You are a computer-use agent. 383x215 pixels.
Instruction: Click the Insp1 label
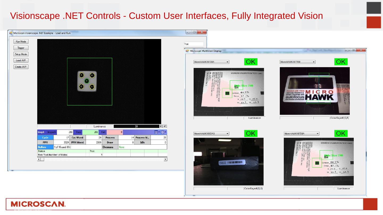41,132
